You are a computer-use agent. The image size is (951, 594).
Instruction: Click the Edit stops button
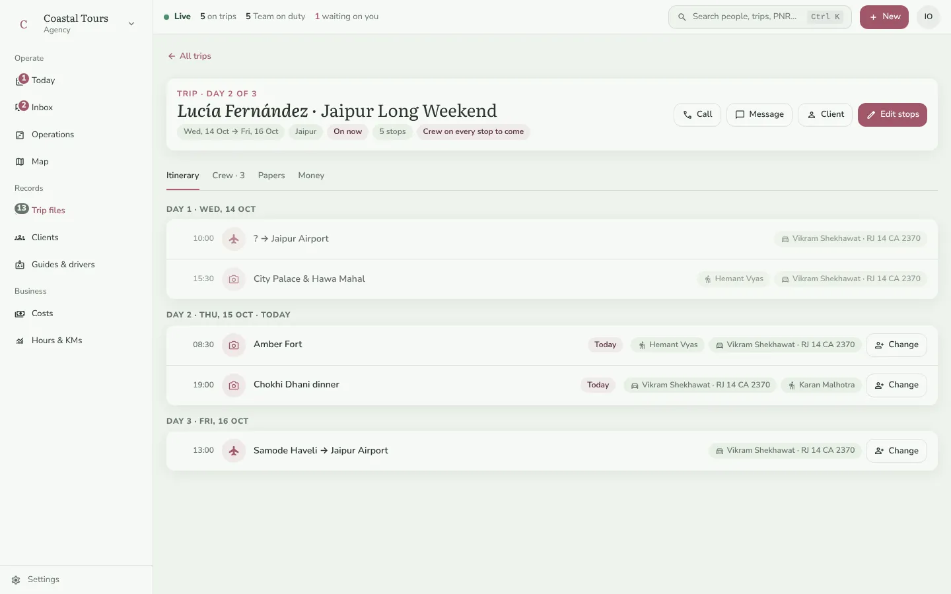[892, 114]
